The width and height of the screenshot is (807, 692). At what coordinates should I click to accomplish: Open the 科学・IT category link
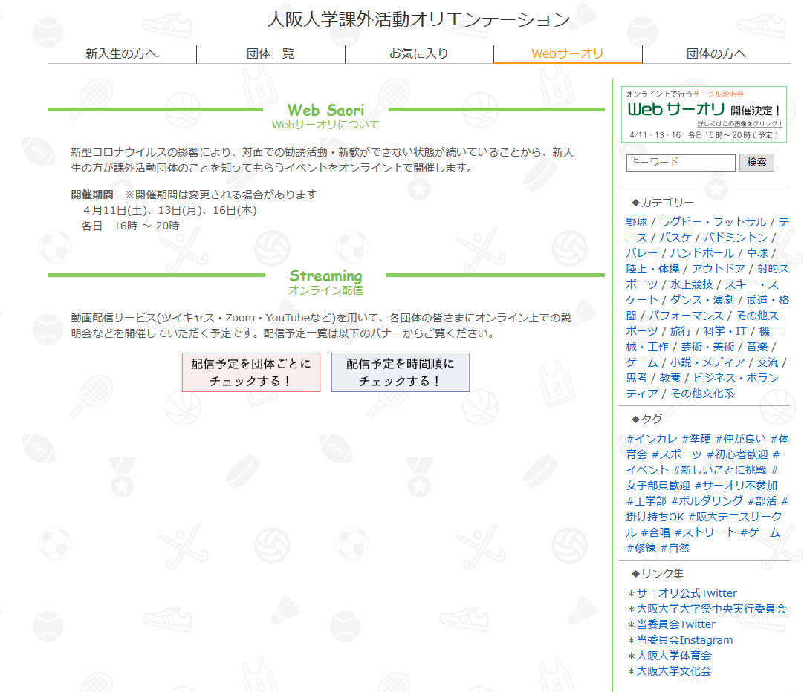[725, 331]
